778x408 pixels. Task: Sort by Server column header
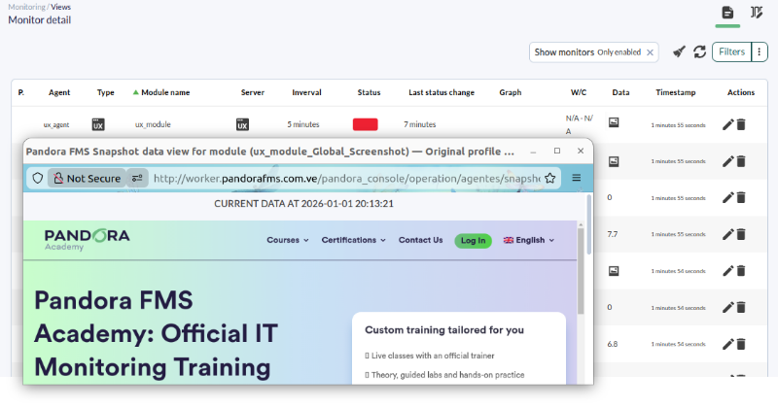[x=253, y=92]
